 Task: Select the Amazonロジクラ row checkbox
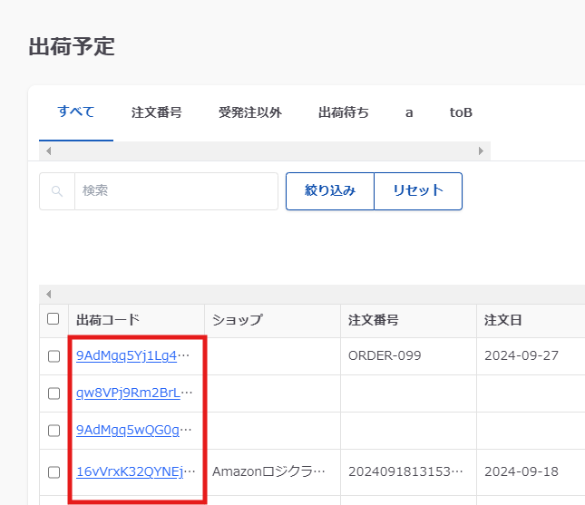click(54, 472)
